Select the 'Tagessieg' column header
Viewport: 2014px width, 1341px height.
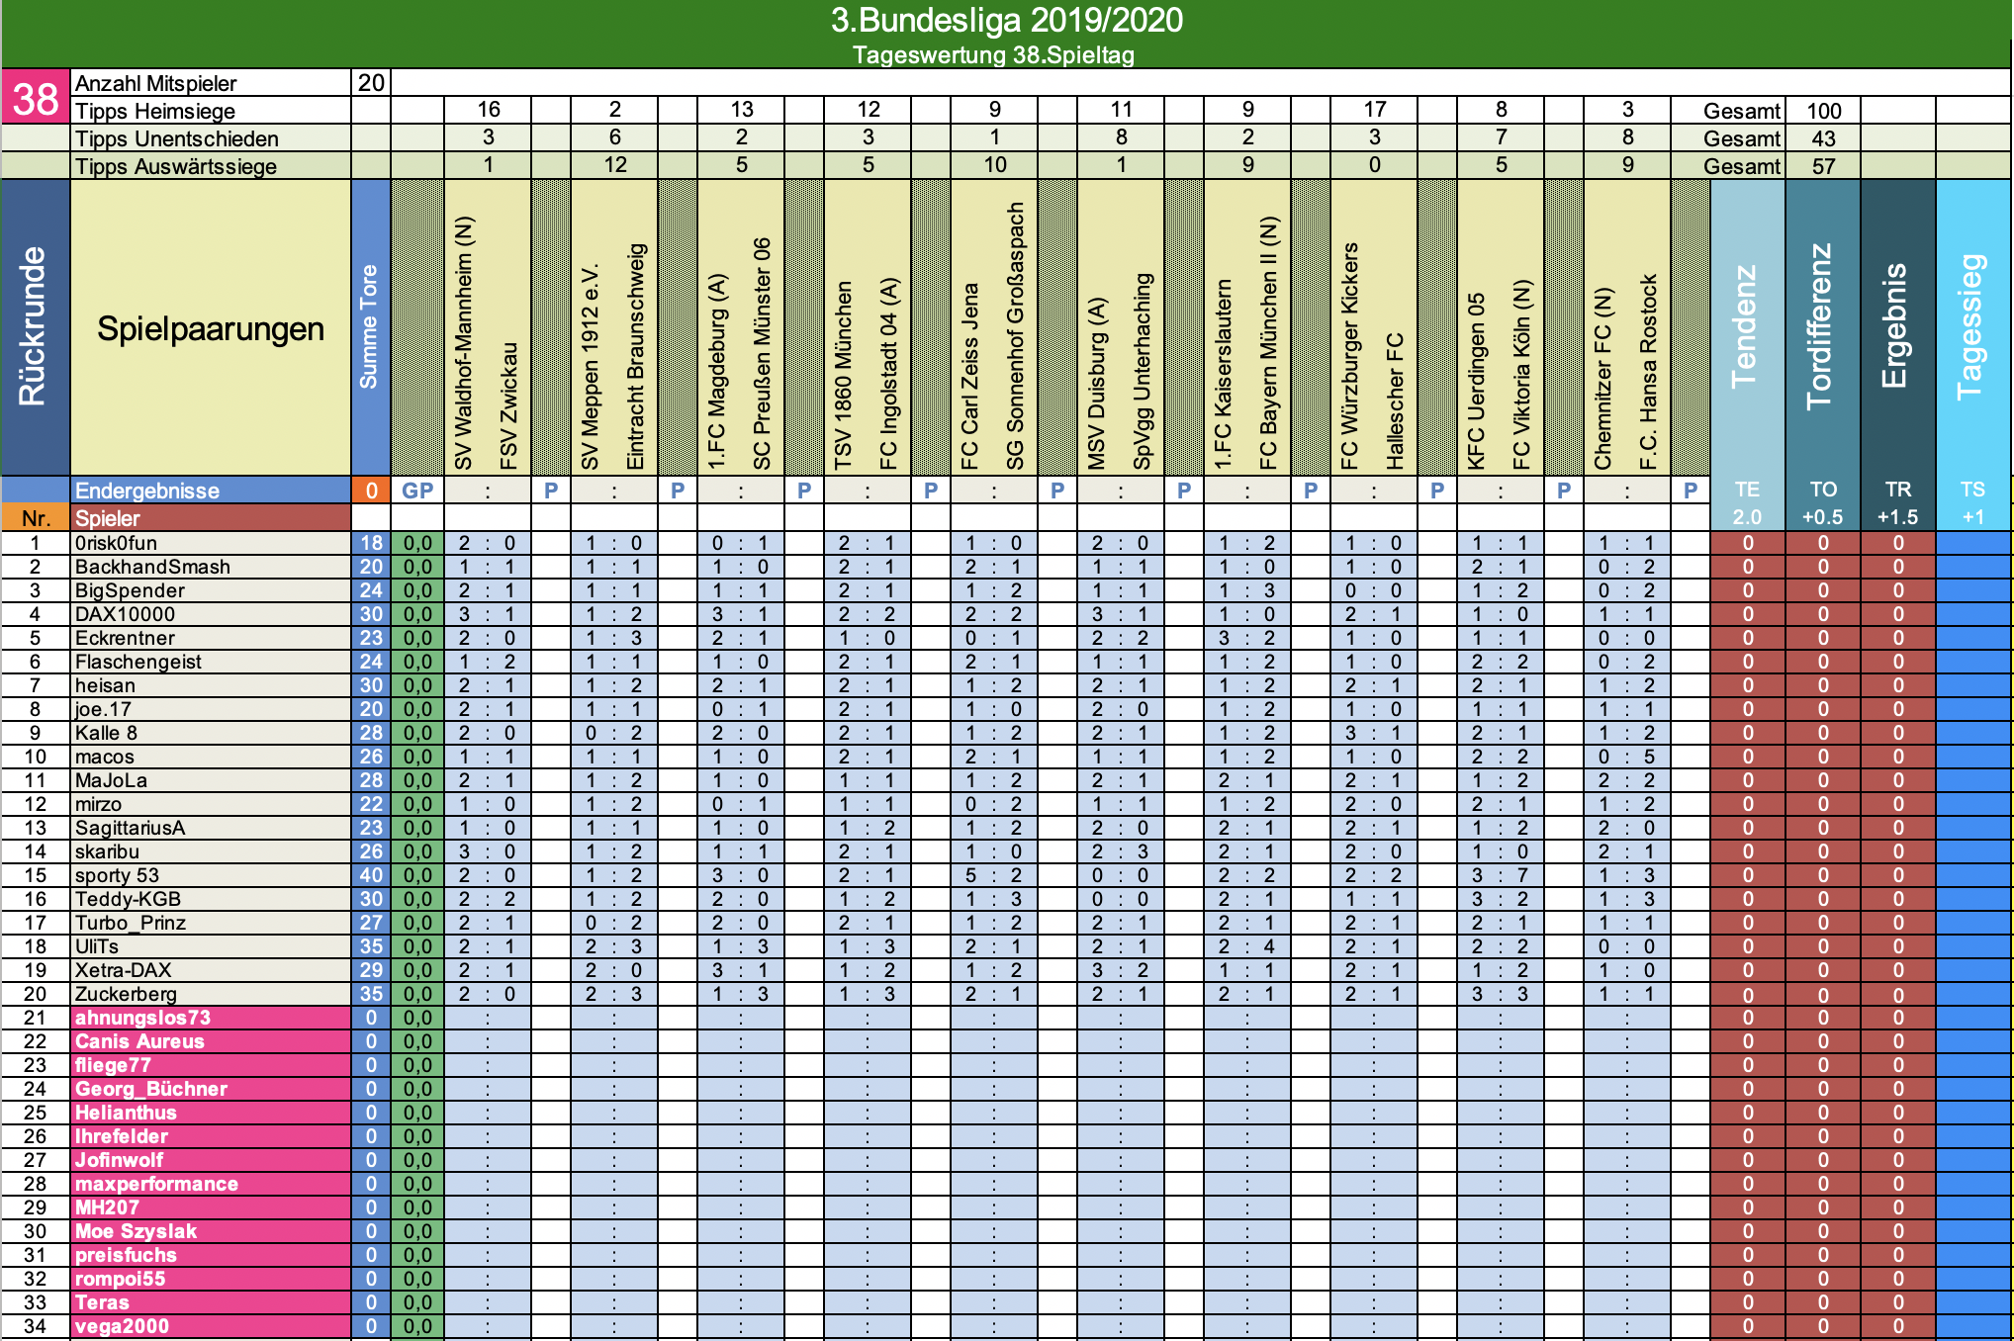point(1973,328)
